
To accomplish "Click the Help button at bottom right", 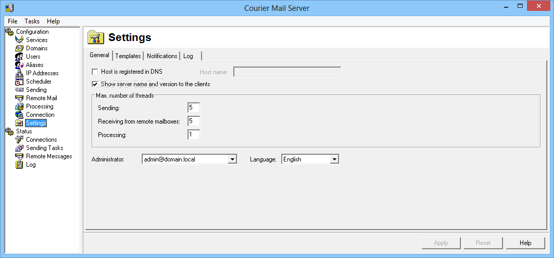I will tap(525, 243).
